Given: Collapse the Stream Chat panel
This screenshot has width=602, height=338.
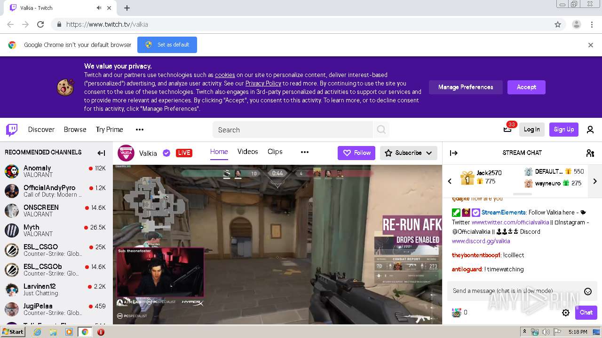Looking at the screenshot, I should pos(454,153).
